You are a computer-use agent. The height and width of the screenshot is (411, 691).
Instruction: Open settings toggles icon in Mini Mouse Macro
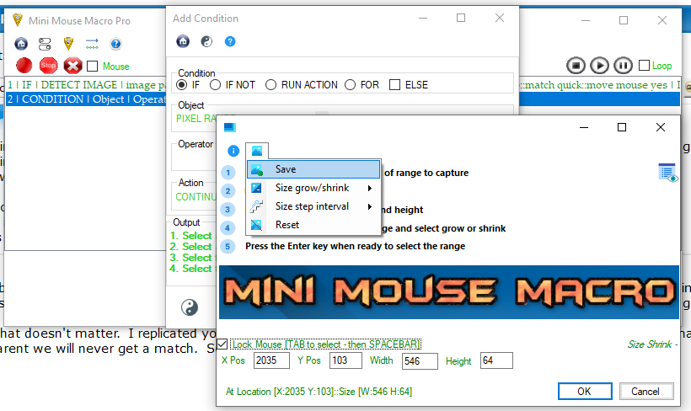(45, 44)
